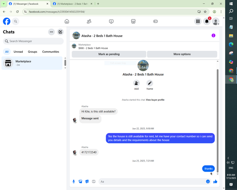Switch to the Communities tab
237x190 pixels.
coord(51,52)
